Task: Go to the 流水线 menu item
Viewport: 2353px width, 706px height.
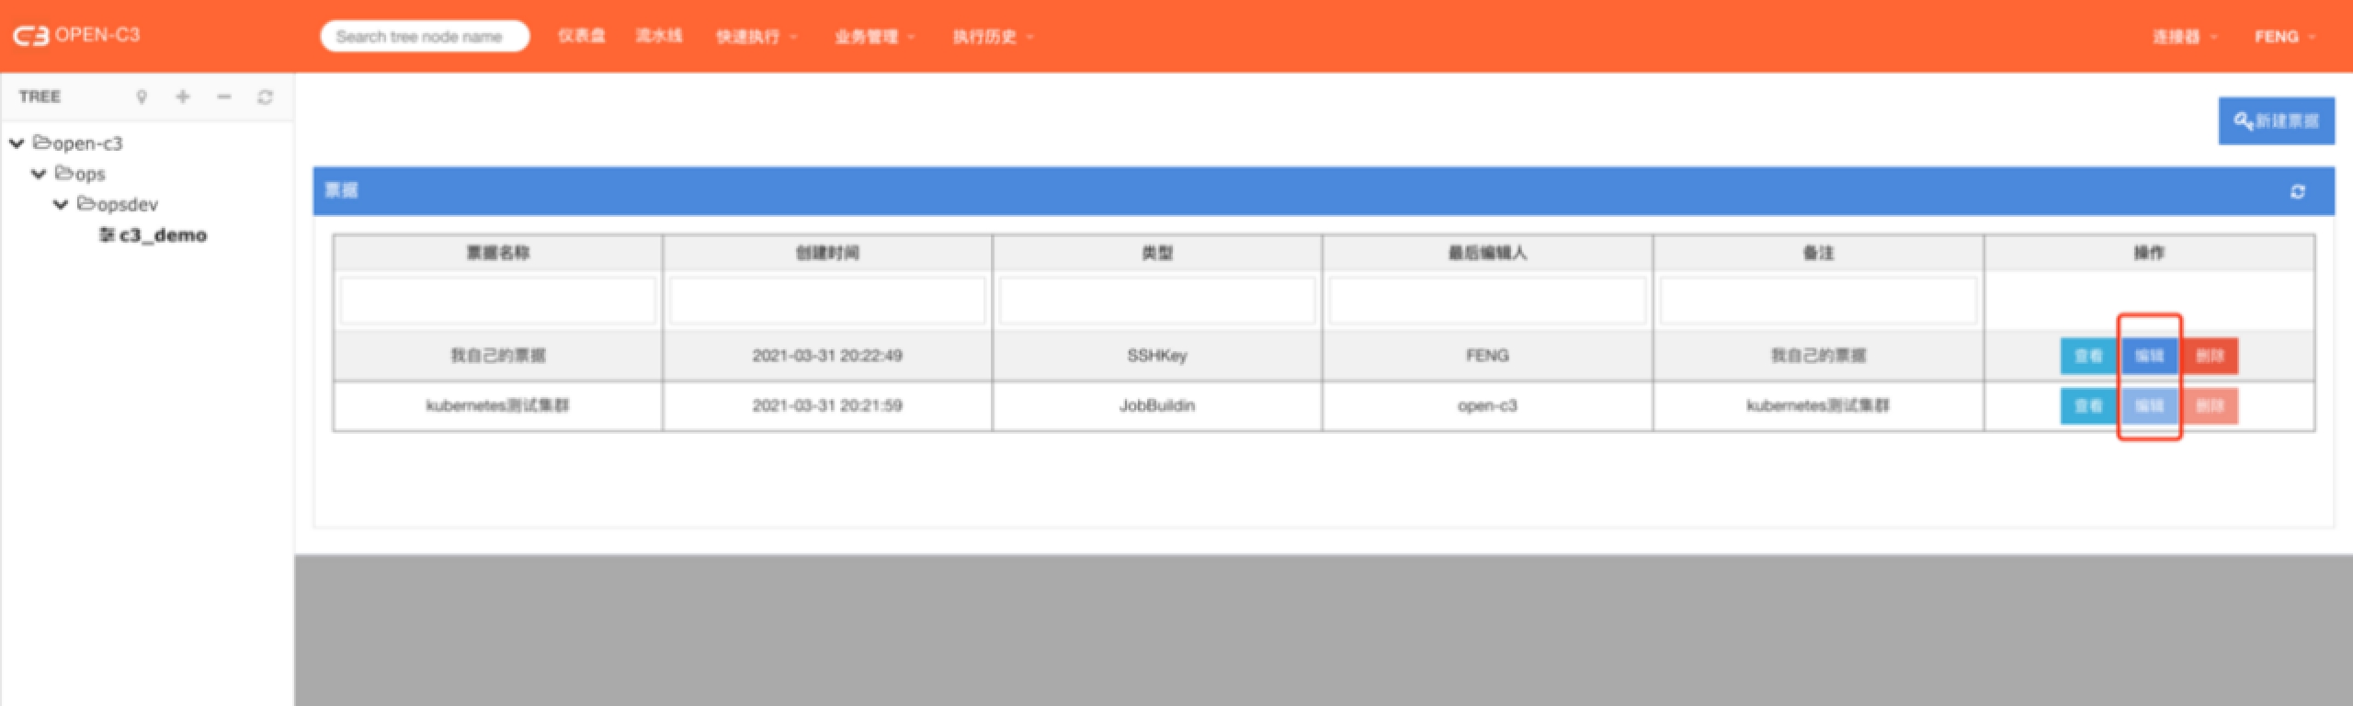Action: pyautogui.click(x=659, y=36)
